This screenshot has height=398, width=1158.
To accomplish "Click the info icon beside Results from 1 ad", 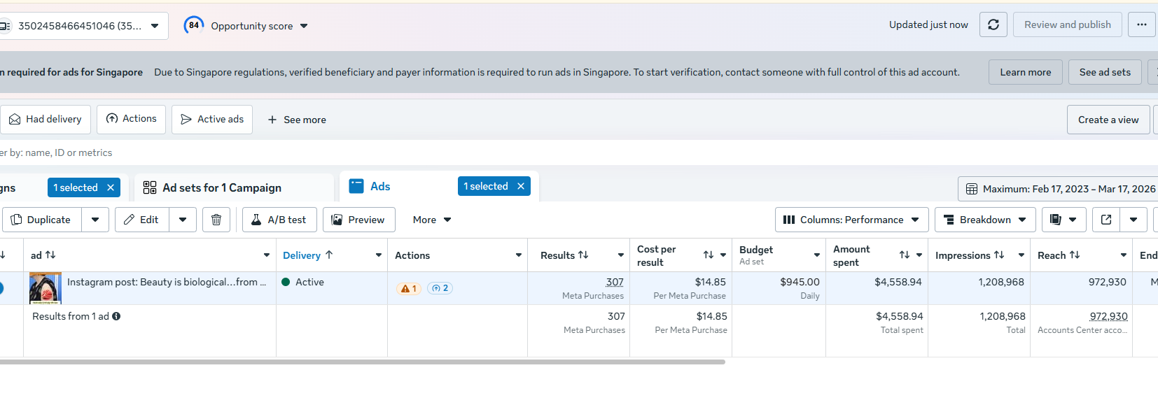I will pos(116,316).
